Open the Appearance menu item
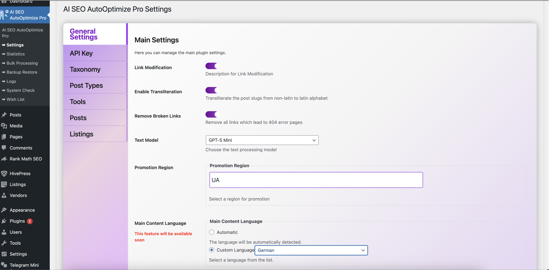 (22, 210)
